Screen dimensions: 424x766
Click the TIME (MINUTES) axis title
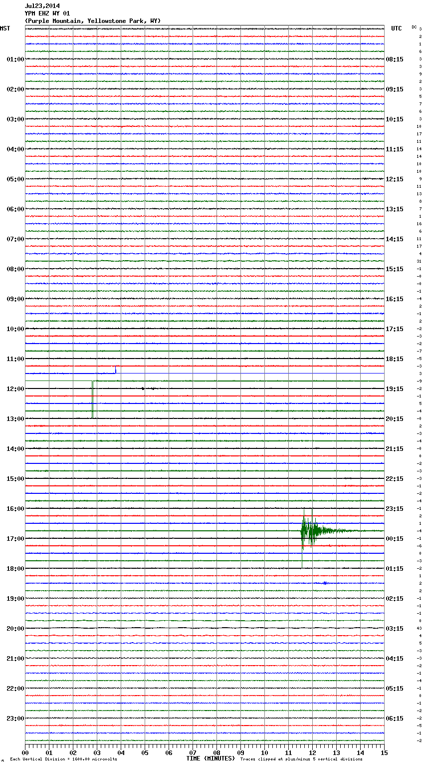pos(211,759)
